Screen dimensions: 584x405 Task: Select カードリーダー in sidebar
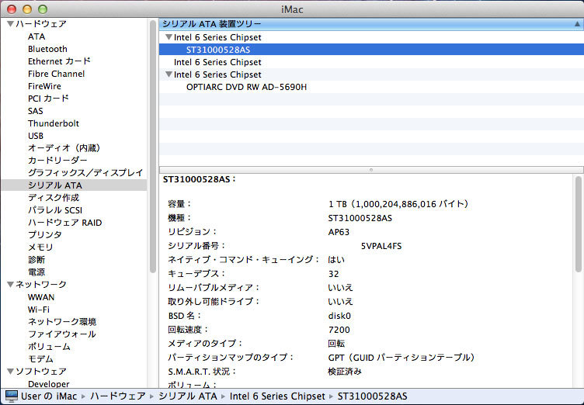57,161
